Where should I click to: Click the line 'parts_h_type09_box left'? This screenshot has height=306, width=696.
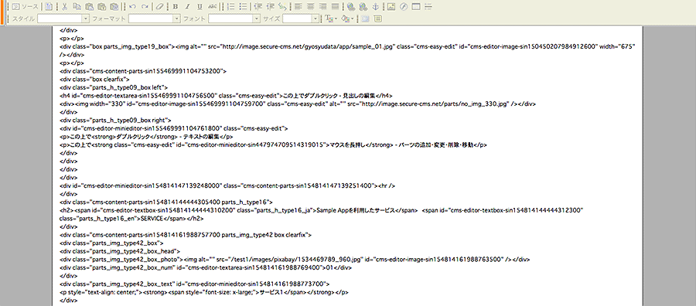(114, 87)
